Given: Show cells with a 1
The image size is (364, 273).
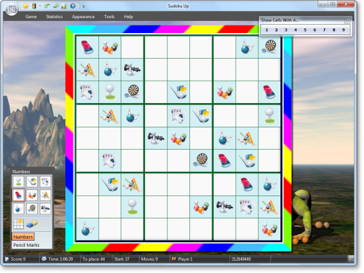Looking at the screenshot, I should (267, 30).
